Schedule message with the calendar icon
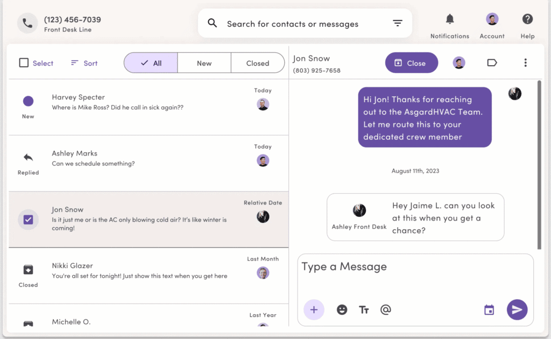551x339 pixels. (489, 309)
